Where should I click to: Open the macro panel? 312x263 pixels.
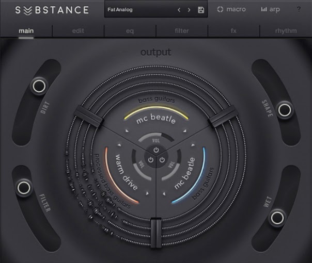(231, 9)
